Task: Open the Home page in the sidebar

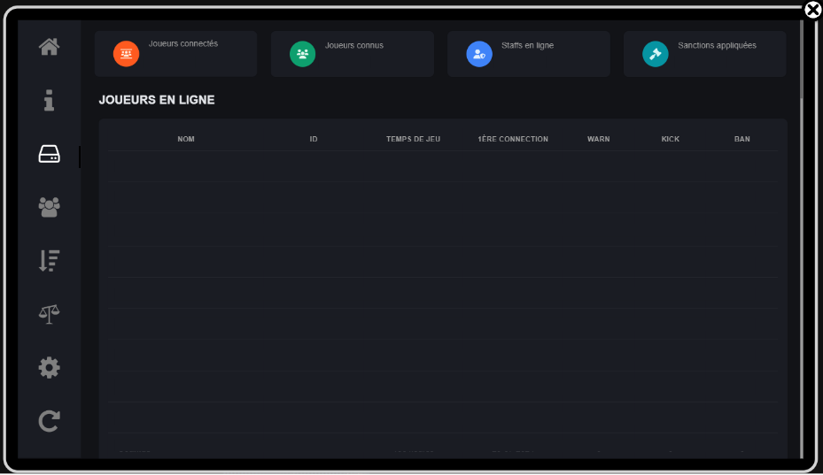Action: pyautogui.click(x=49, y=47)
